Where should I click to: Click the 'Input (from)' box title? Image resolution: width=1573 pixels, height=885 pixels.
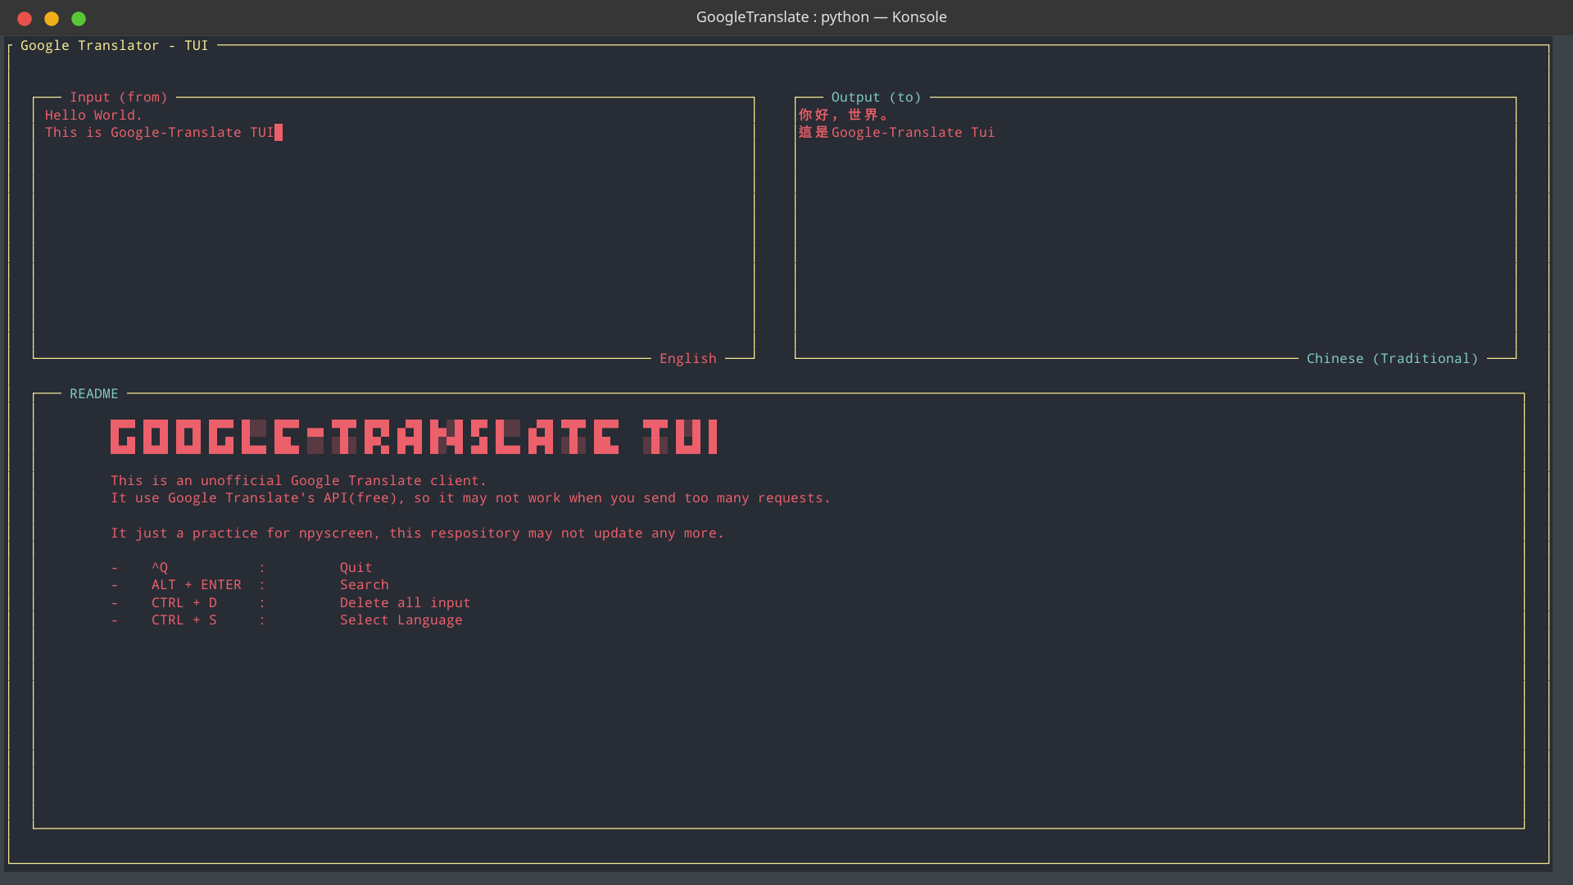pos(118,97)
